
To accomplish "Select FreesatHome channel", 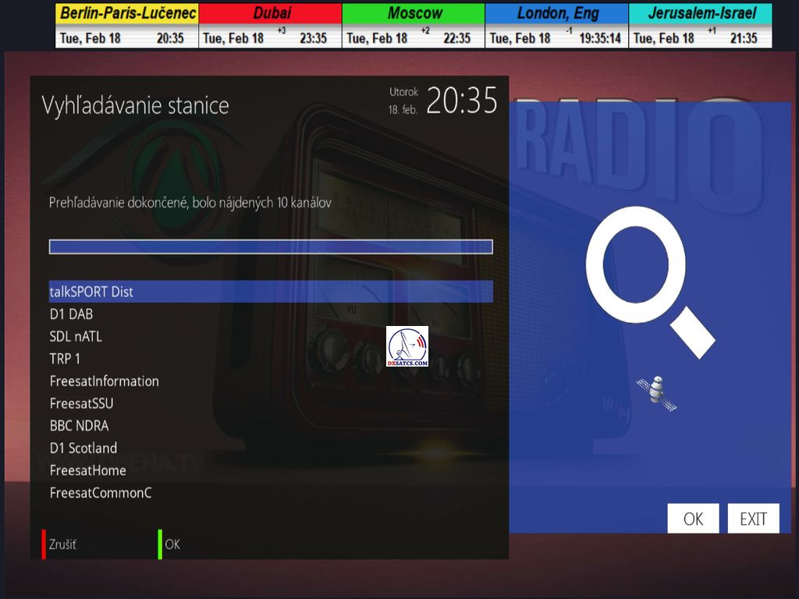I will click(87, 470).
